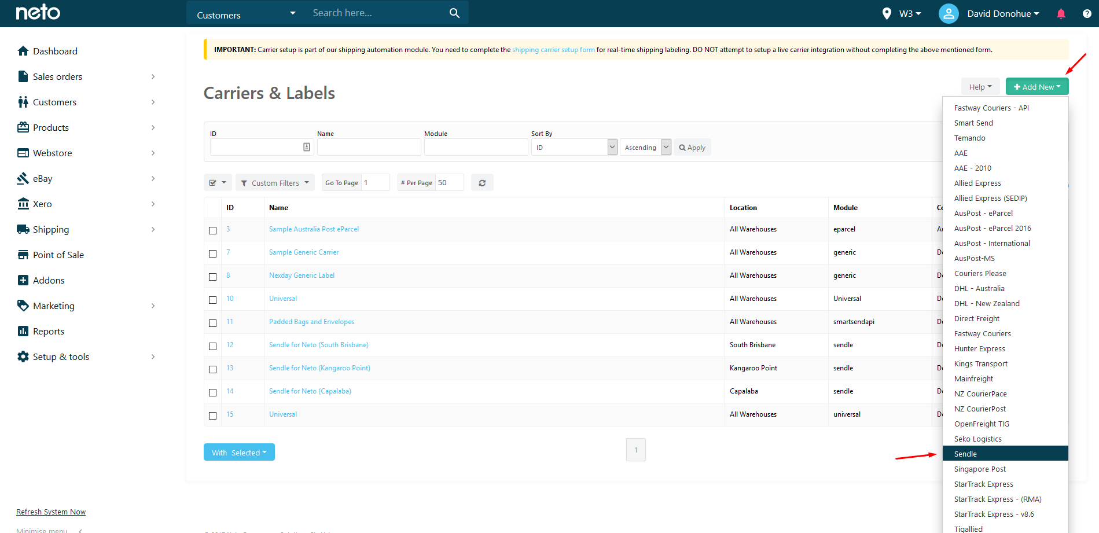Open the shipping carrier setup form link
Viewport: 1099px width, 533px height.
[553, 50]
